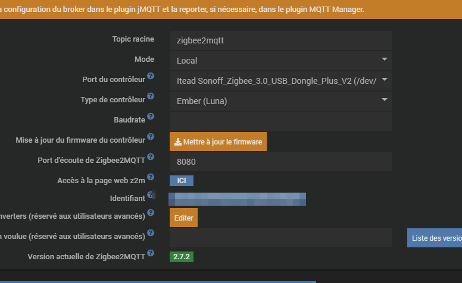Click help icon beside the Converters label

click(151, 213)
